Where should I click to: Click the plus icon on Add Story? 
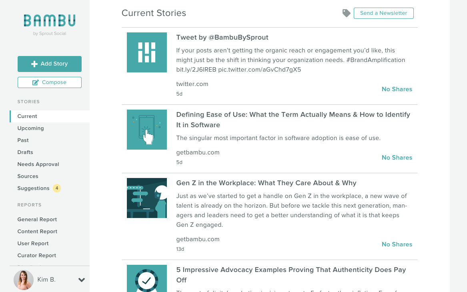coord(34,64)
